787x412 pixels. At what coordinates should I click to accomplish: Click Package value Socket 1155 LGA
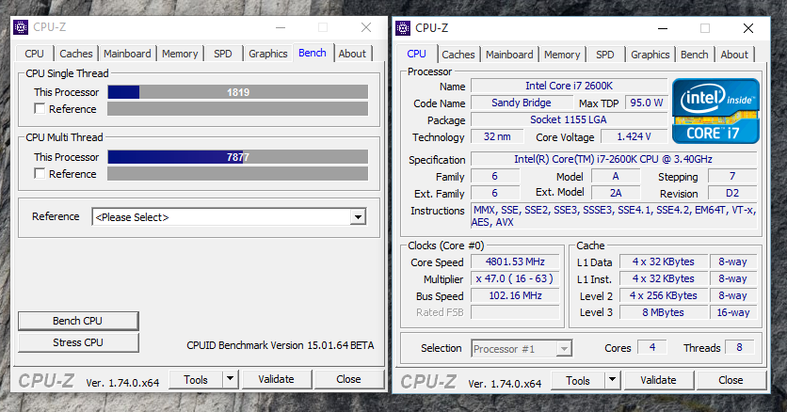point(570,119)
